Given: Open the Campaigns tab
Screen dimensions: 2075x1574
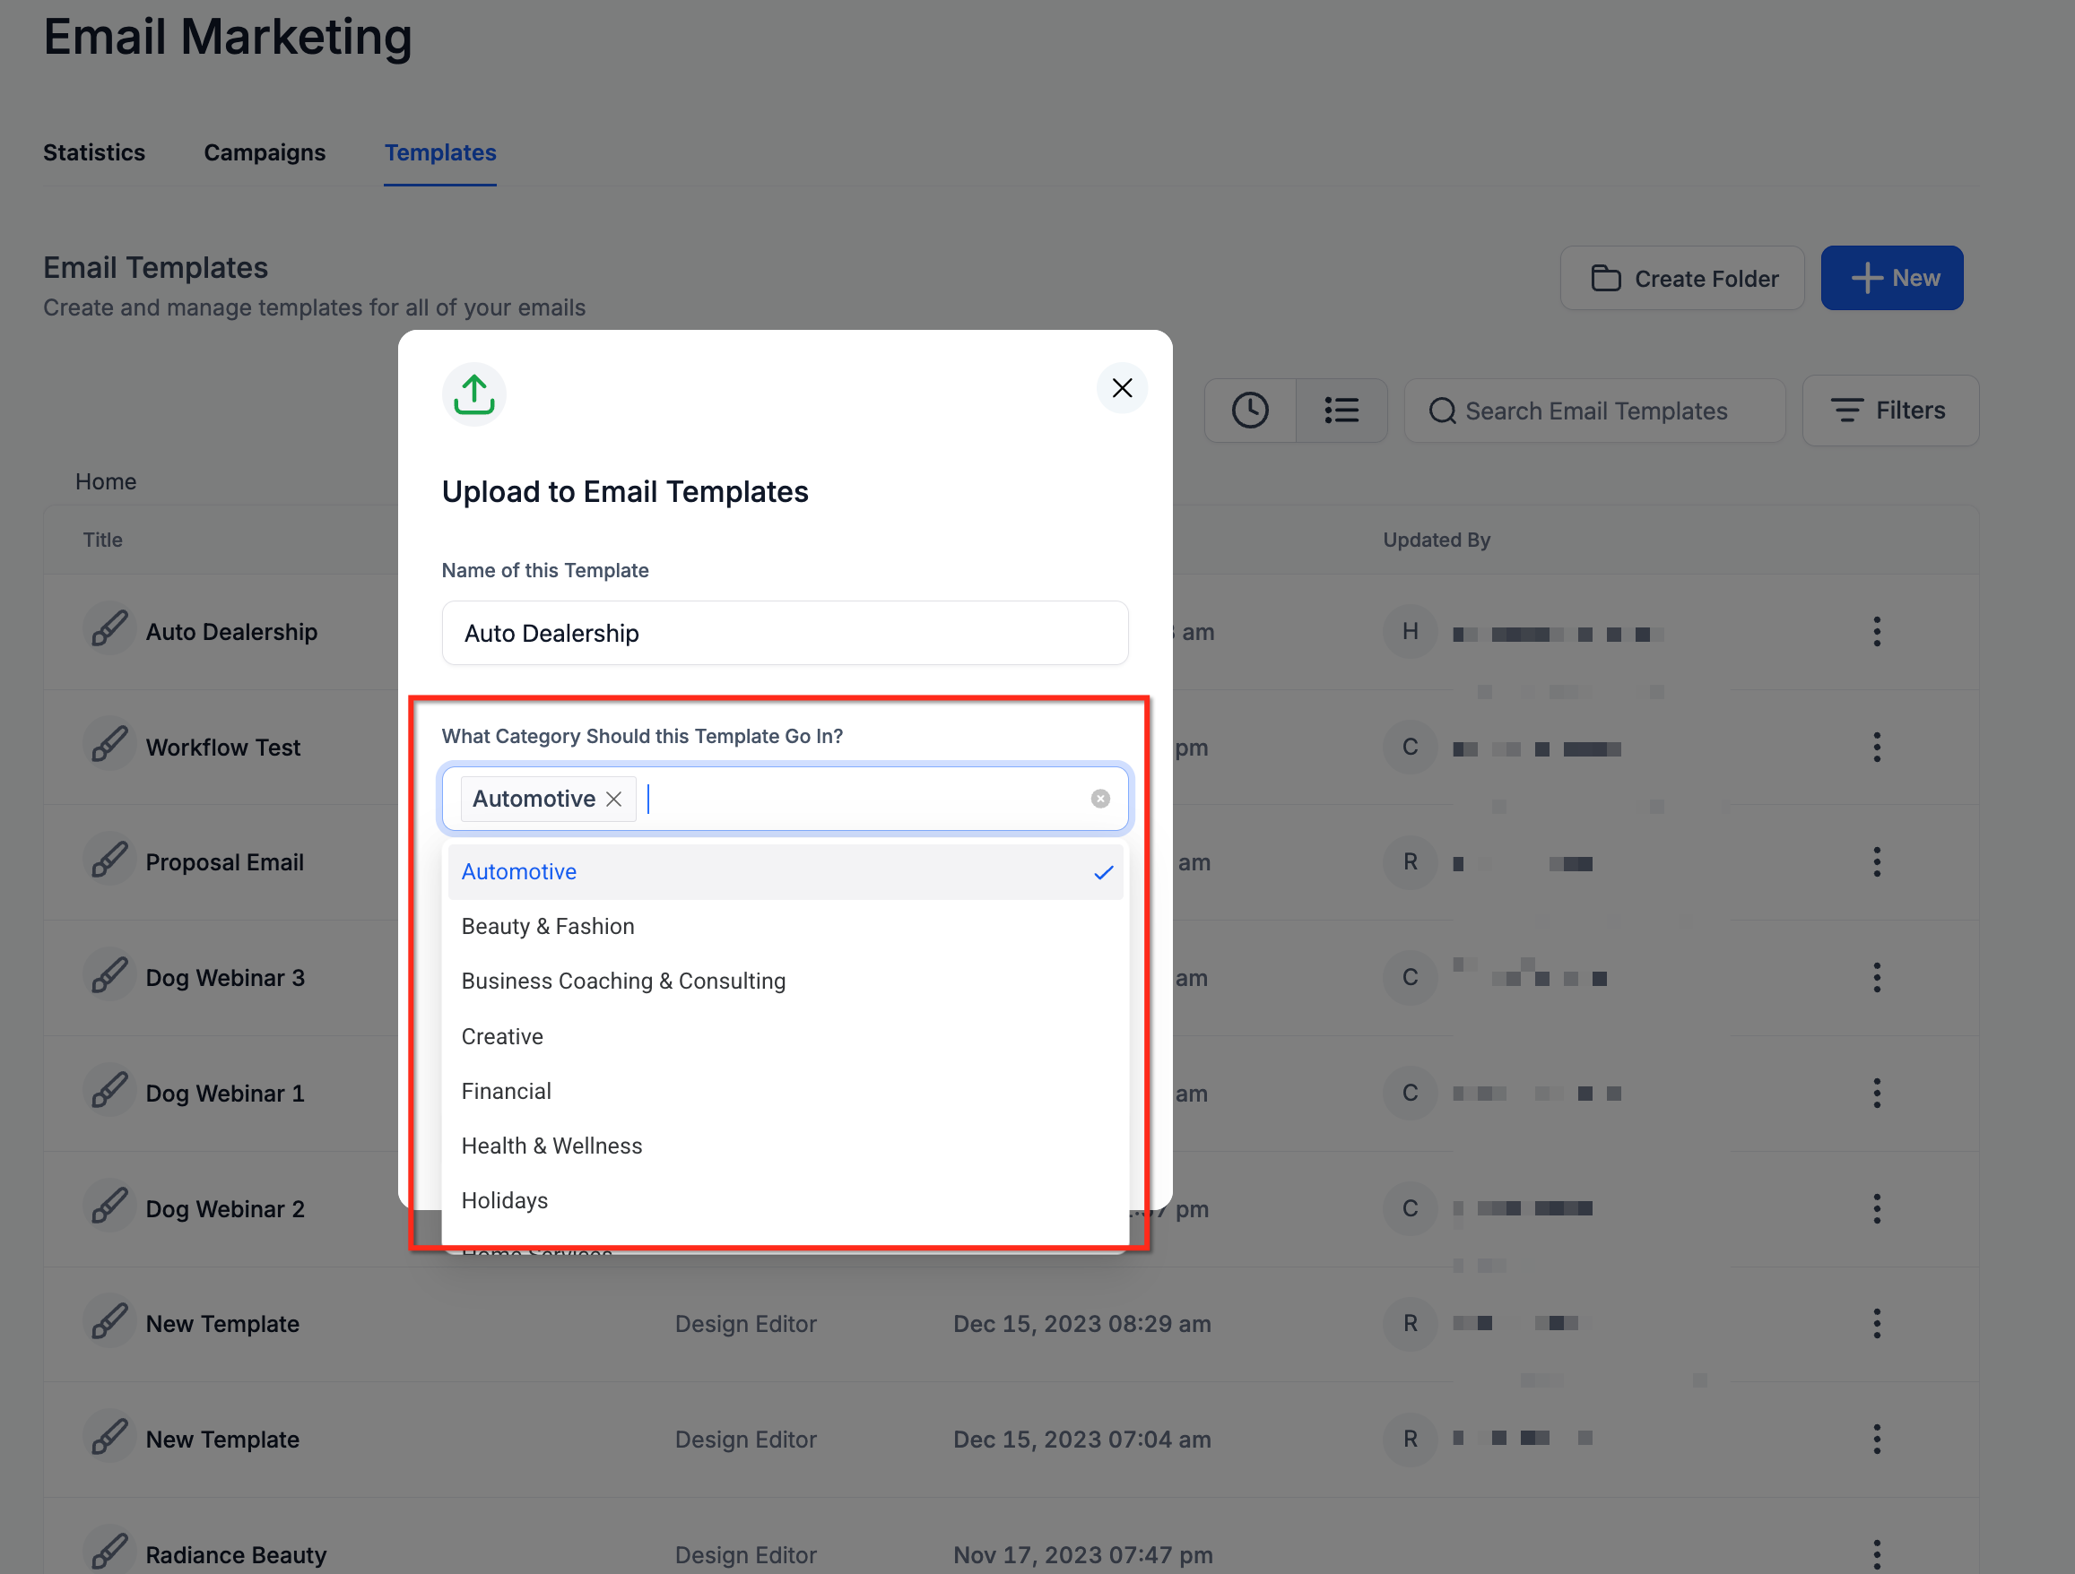Looking at the screenshot, I should 265,152.
